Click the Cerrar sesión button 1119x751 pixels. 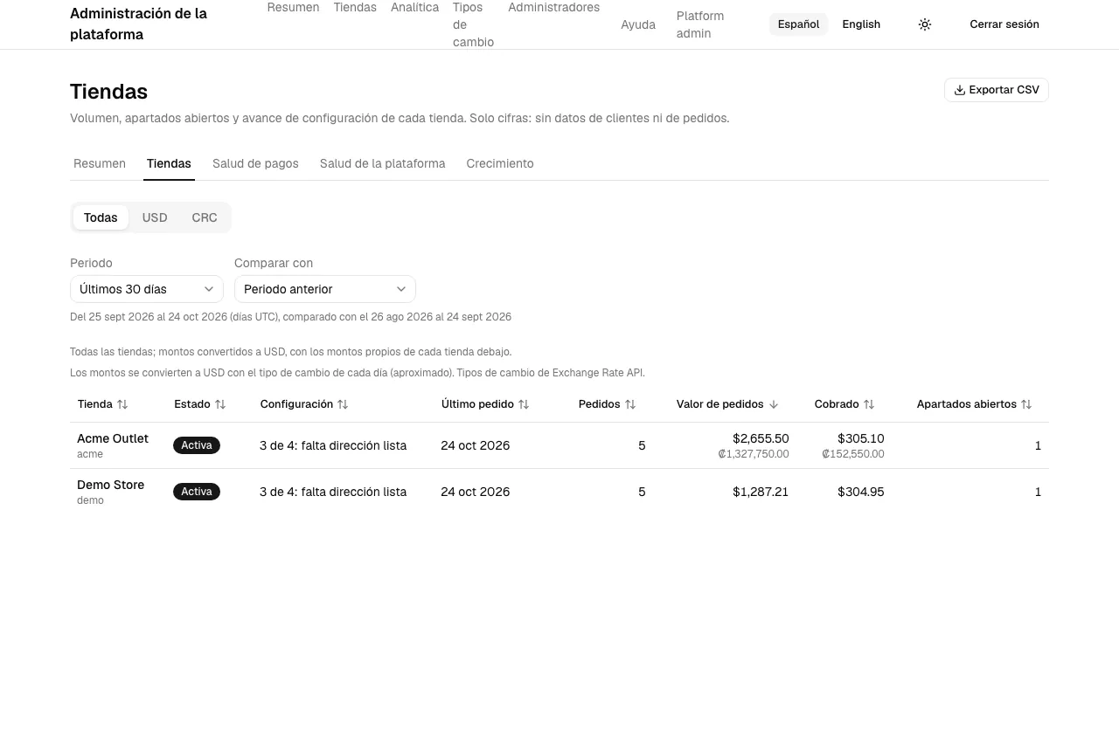tap(1004, 24)
